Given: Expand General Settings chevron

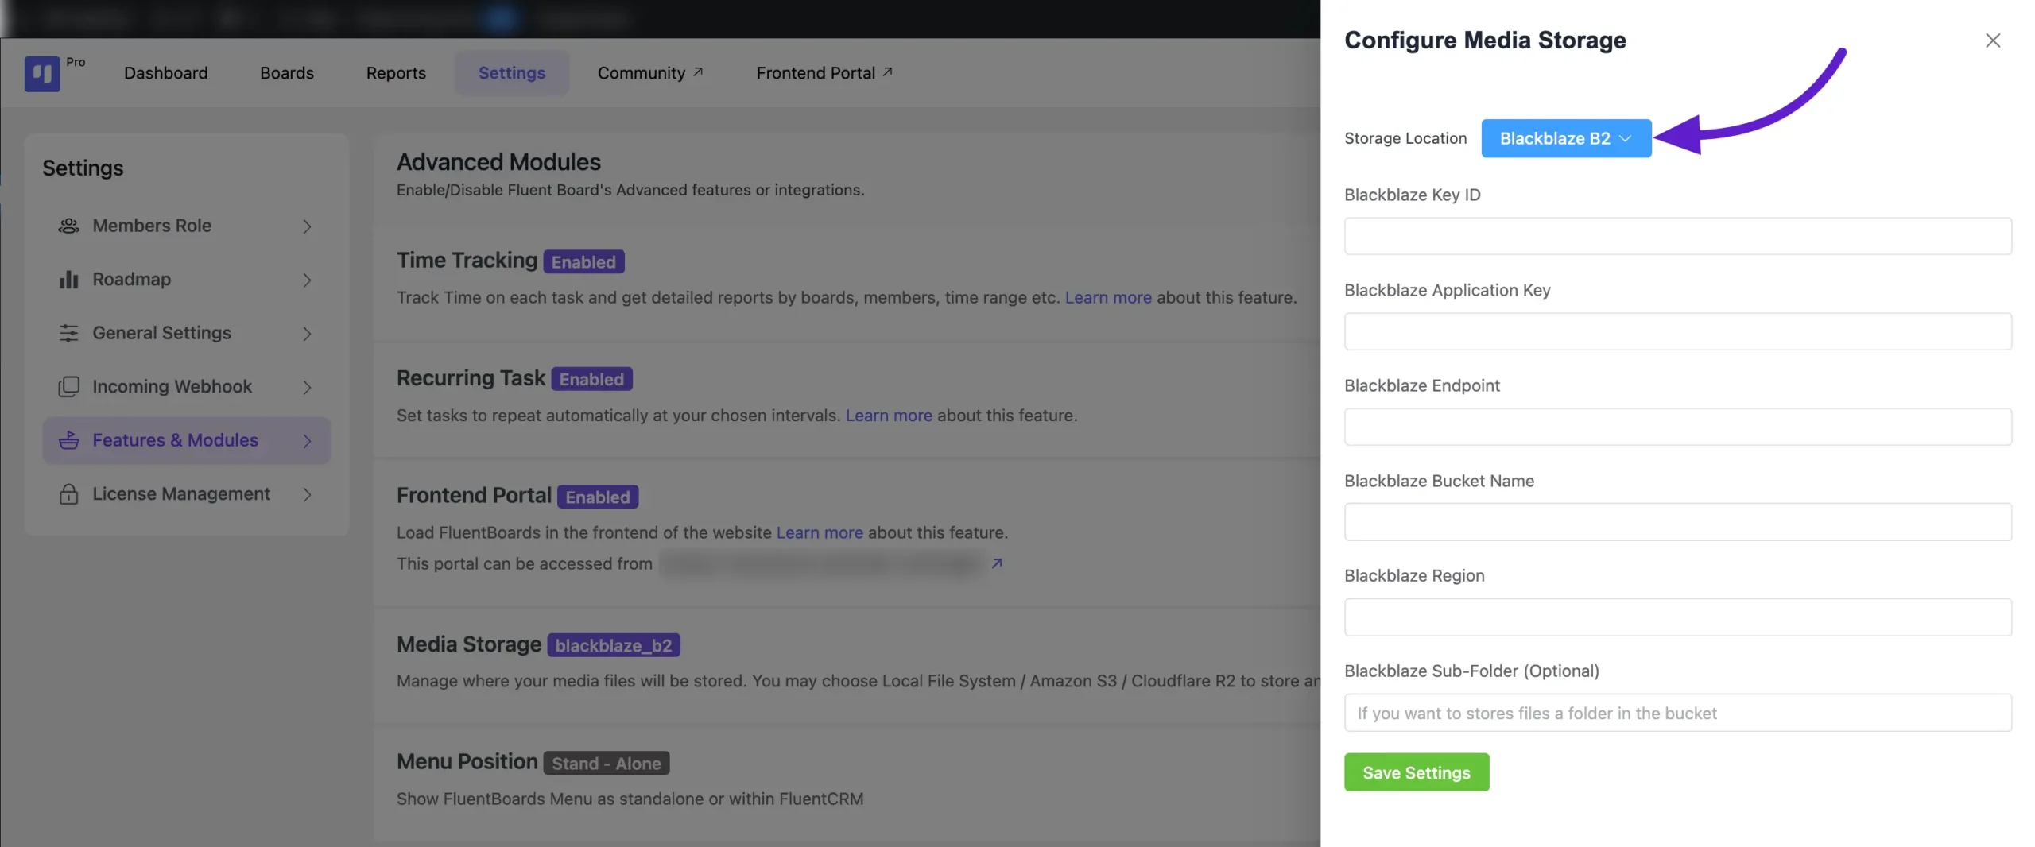Looking at the screenshot, I should point(307,334).
